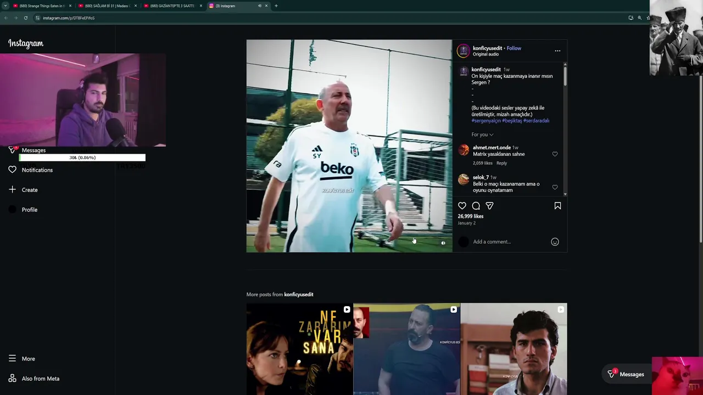Click ahmet.mert.onde's avatar
Viewport: 703px width, 395px height.
coord(464,150)
